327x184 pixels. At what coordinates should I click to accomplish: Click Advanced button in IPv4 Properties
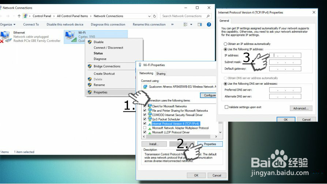[301, 108]
